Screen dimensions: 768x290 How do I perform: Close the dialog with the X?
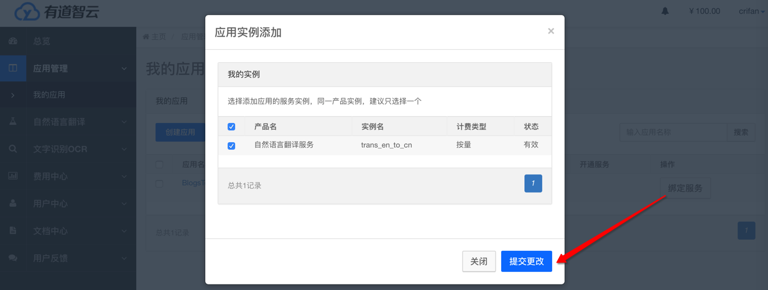click(550, 31)
